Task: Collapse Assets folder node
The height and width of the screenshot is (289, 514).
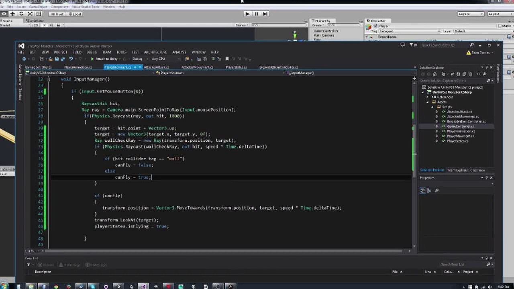Action: tap(428, 102)
